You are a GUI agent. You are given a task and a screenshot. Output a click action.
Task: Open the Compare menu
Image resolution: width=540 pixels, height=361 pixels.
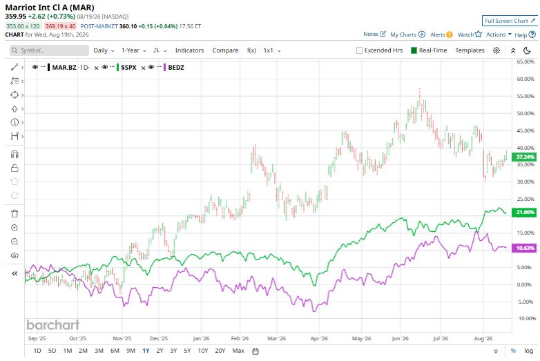(225, 50)
